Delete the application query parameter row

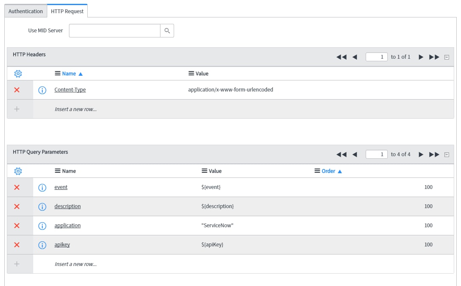(17, 226)
